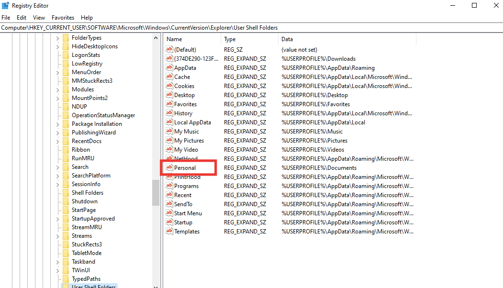Image resolution: width=503 pixels, height=288 pixels.
Task: Select the TabletMode key
Action: tap(87, 253)
